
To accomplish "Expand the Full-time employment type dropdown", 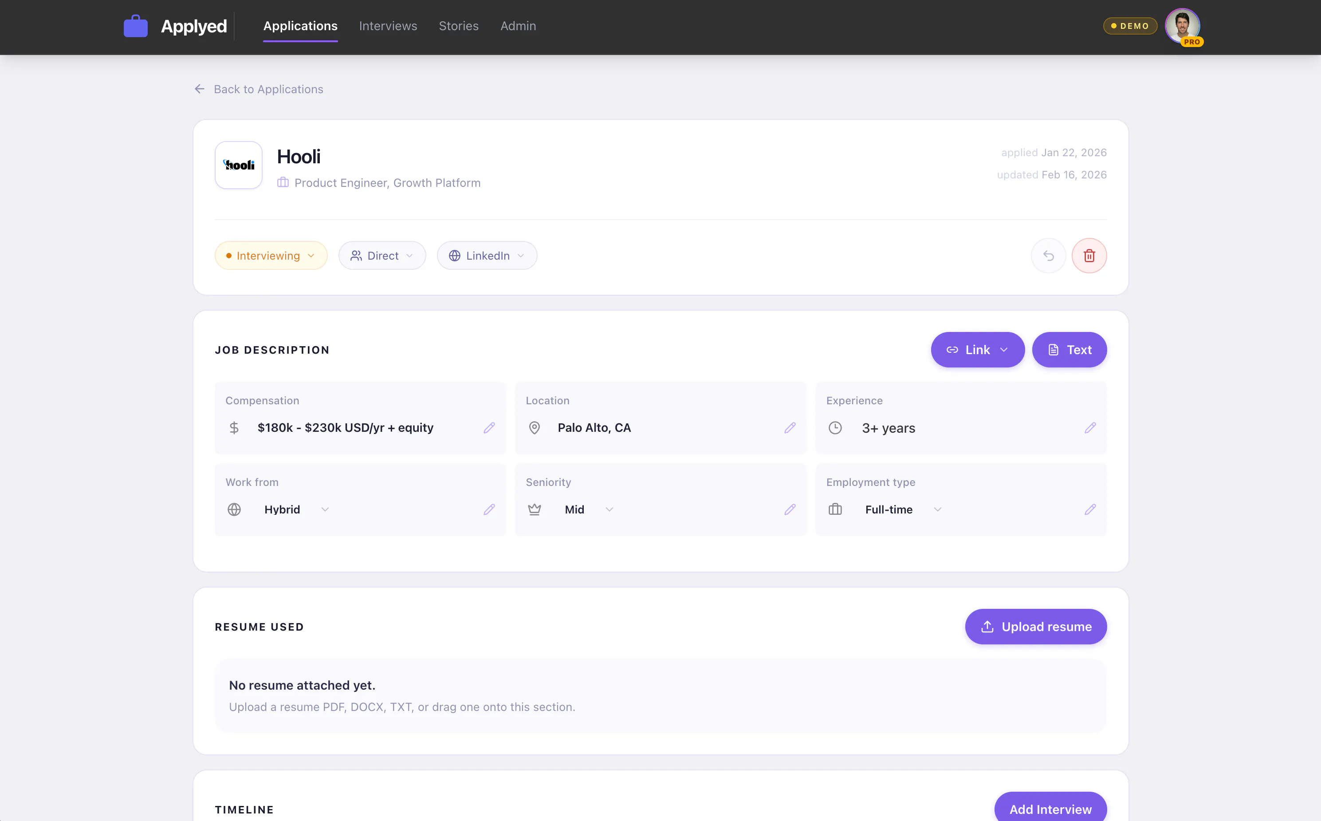I will click(904, 509).
